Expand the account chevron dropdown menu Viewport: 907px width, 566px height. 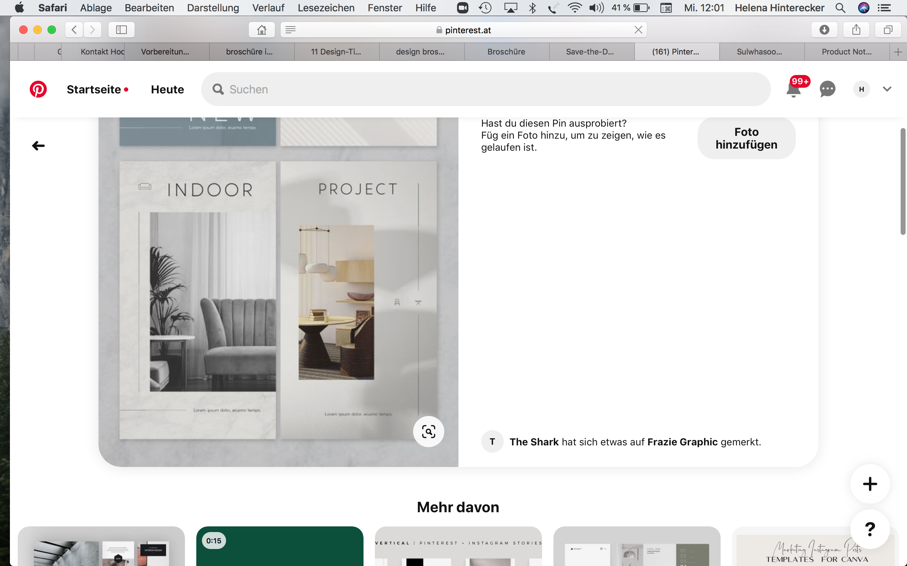coord(887,89)
